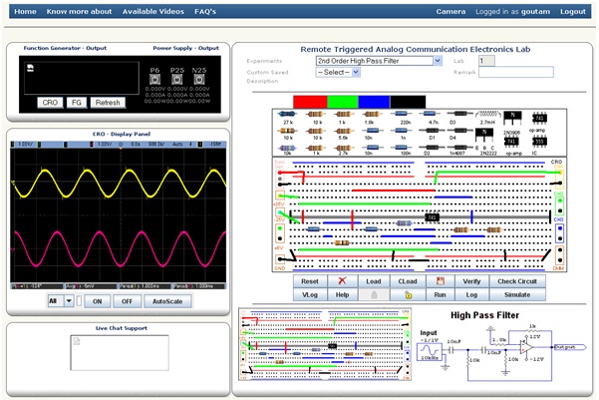Pick the 27k resistor component
This screenshot has width=599, height=400.
287,115
